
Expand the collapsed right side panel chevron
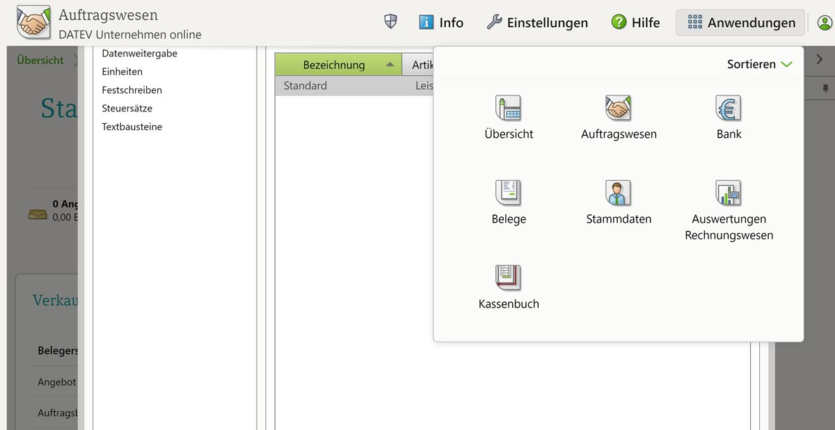click(x=819, y=60)
